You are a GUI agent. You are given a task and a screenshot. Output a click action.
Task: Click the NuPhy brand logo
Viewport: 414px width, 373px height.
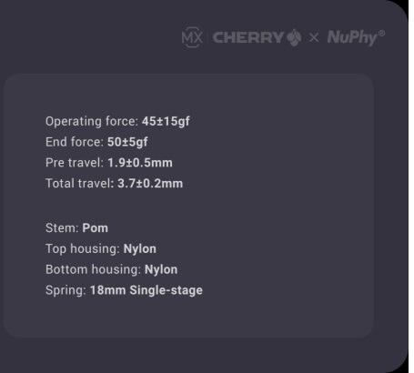pos(356,37)
